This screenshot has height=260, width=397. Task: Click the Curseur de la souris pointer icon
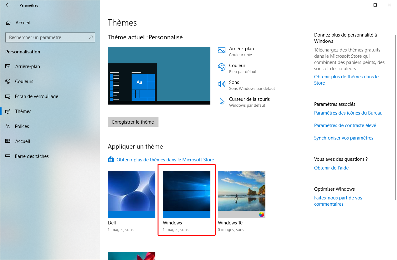click(222, 101)
